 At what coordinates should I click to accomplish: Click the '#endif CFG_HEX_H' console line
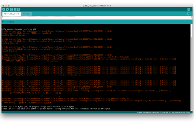10,51
